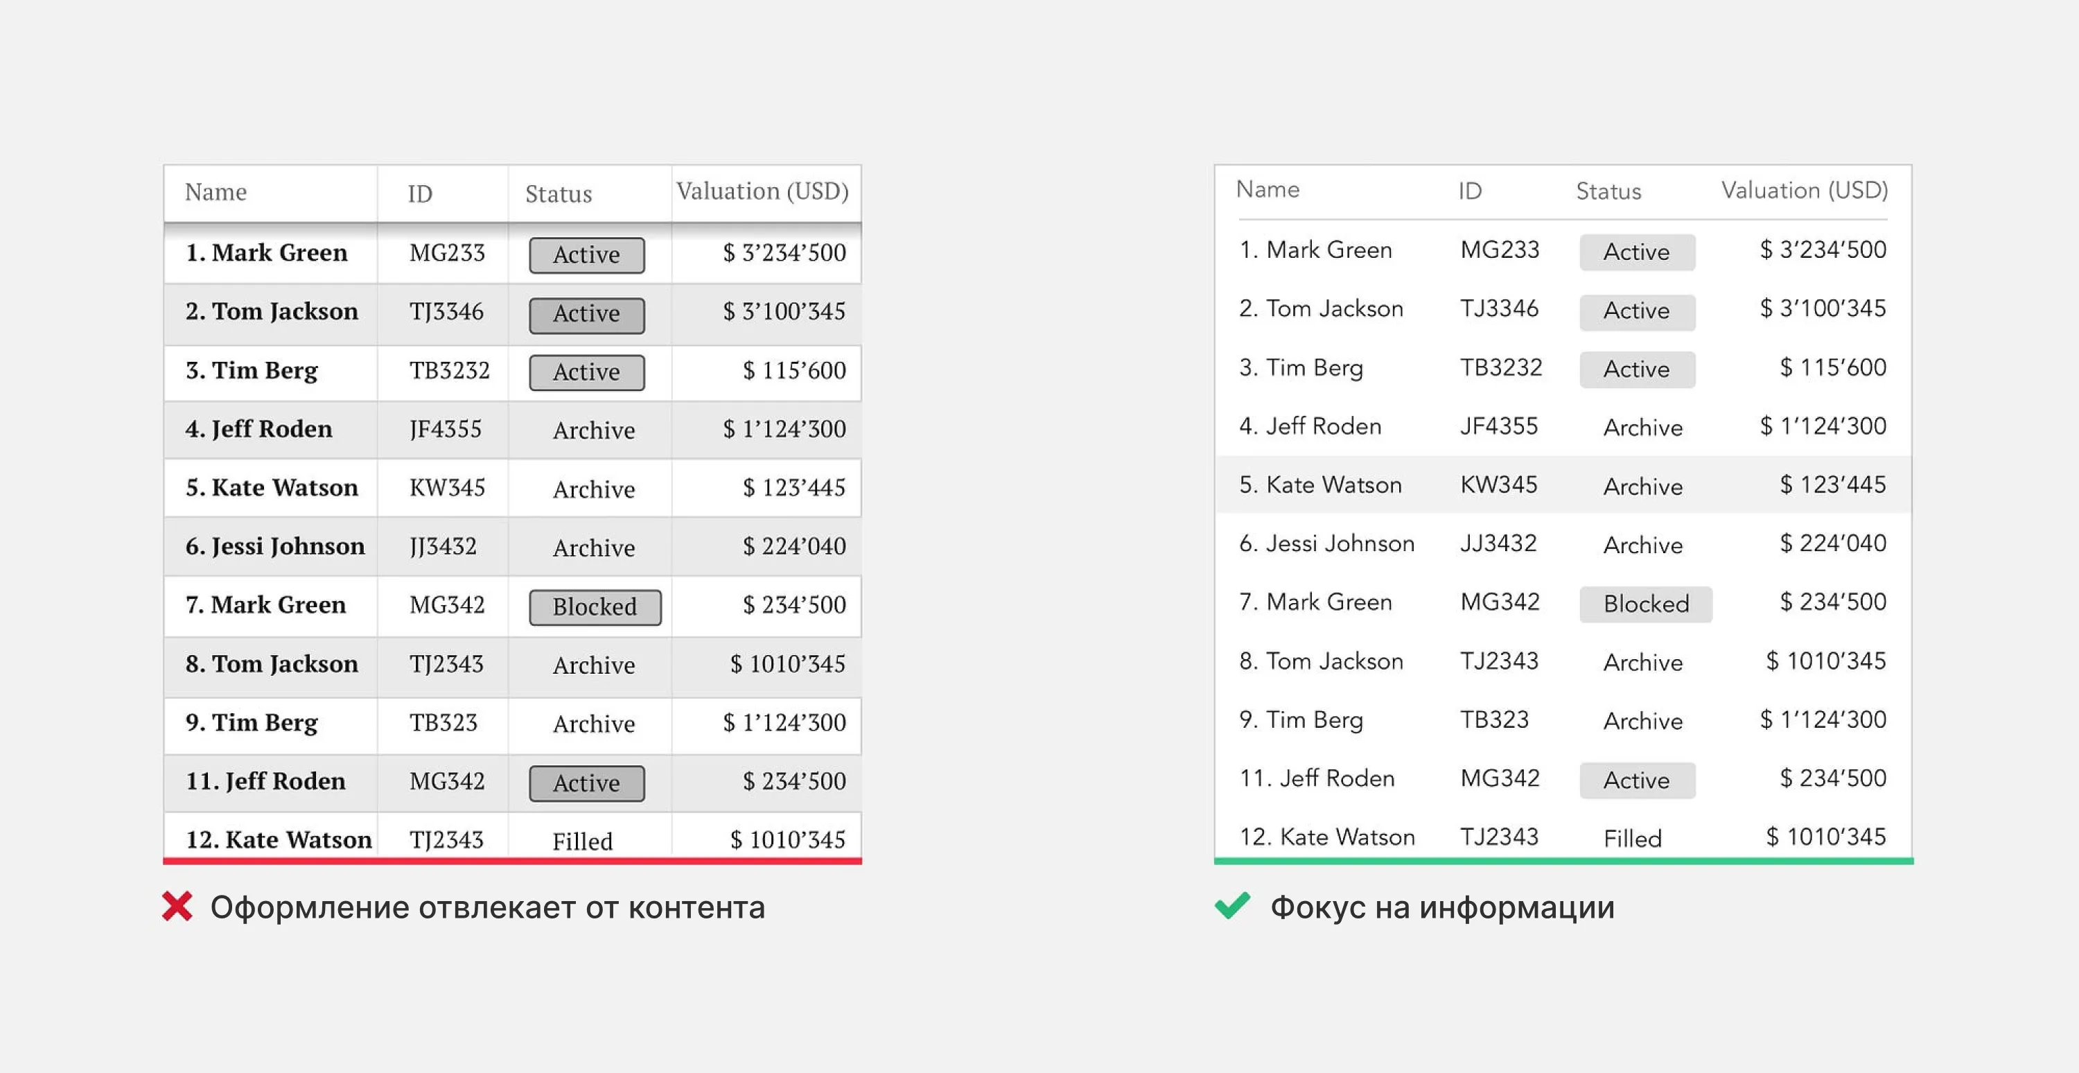2079x1073 pixels.
Task: Select highlighted Kate Watson row in right table
Action: pos(1563,485)
